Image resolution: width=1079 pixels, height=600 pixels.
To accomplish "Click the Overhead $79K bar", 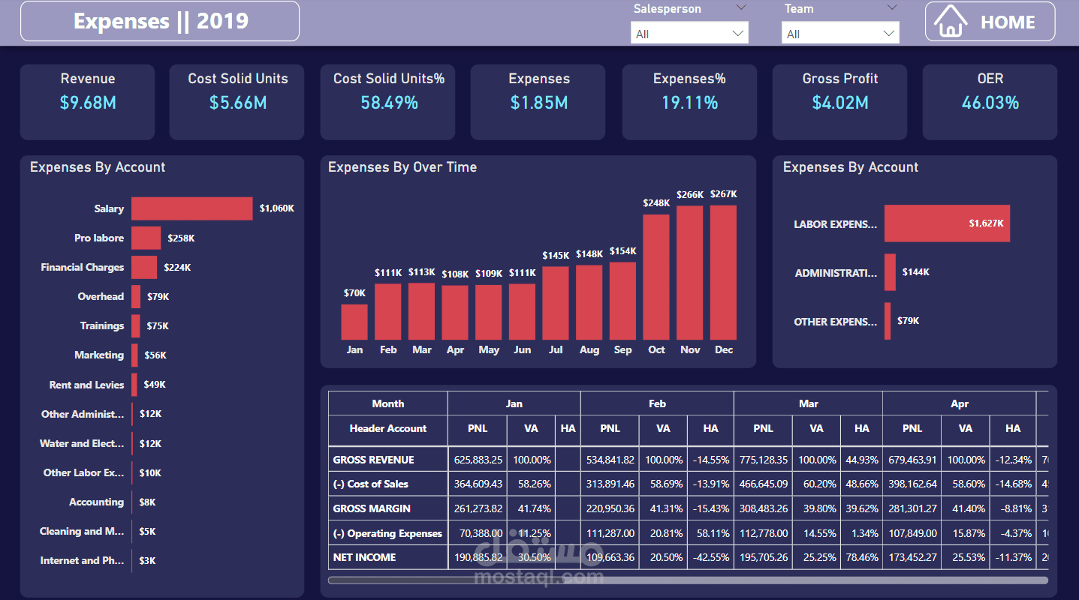I will pos(136,296).
